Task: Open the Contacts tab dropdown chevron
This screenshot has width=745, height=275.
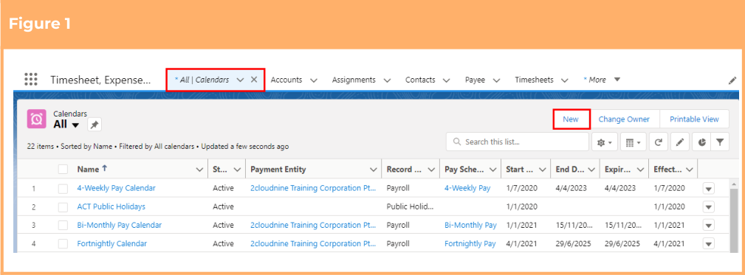Action: (447, 80)
